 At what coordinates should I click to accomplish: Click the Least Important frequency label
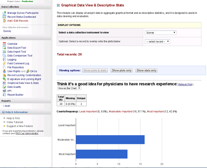point(88,112)
